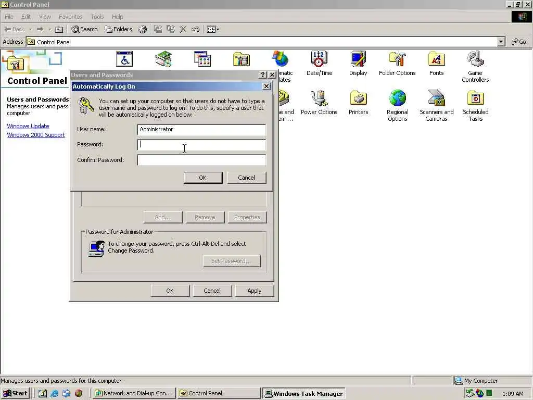Viewport: 533px width, 400px height.
Task: Click the Control Panel taskbar button
Action: click(x=219, y=393)
